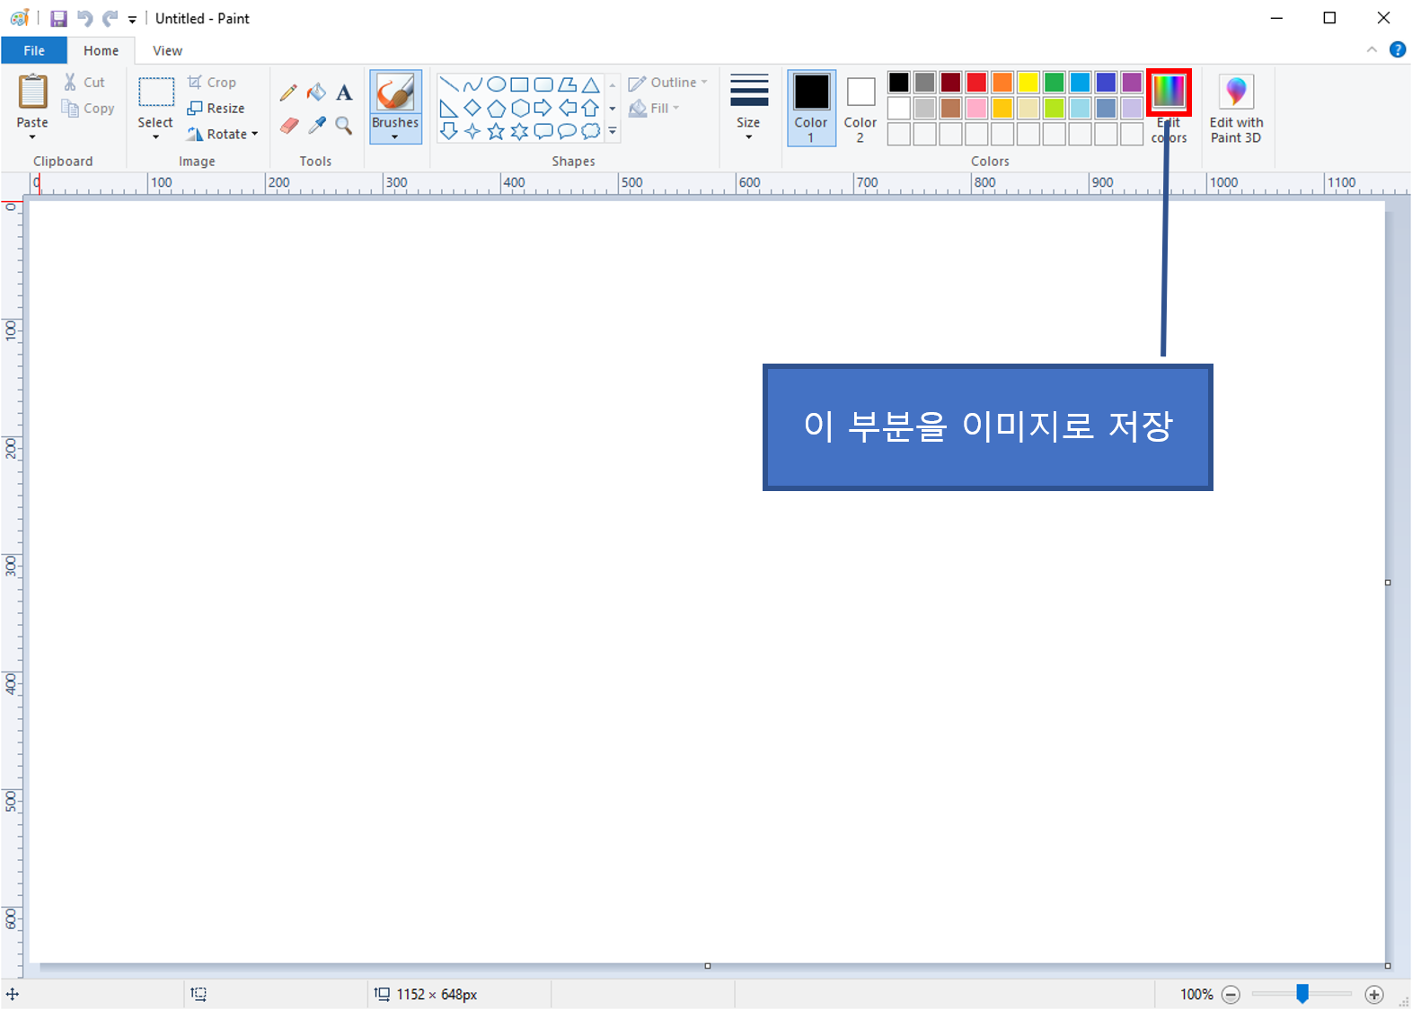Choose the Pentagon shape
This screenshot has width=1412, height=1010.
point(496,109)
